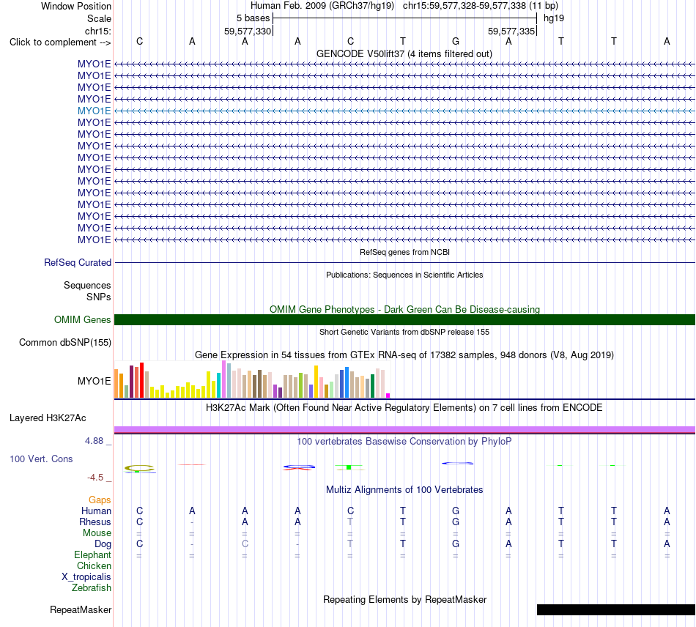Click the orange Gaps label

coord(100,500)
